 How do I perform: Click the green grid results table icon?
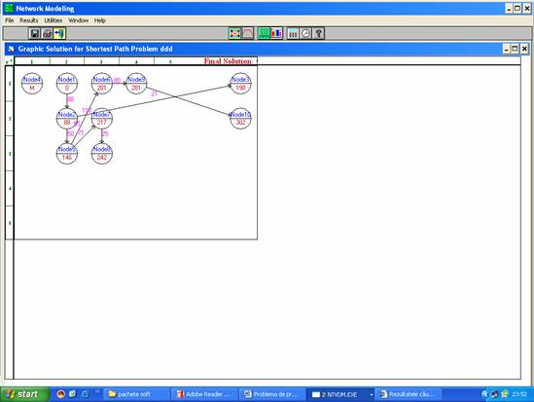pyautogui.click(x=264, y=33)
